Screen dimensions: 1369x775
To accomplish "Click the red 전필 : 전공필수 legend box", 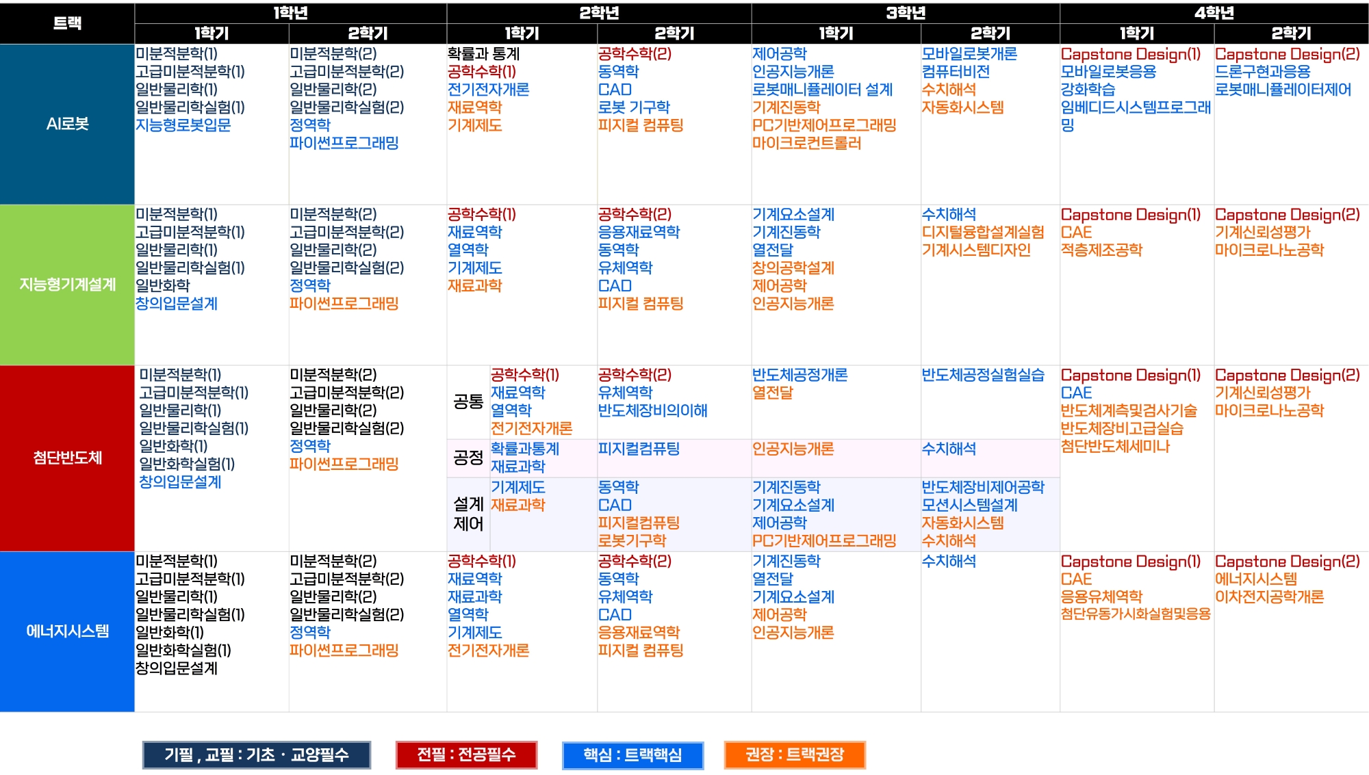I will [466, 754].
